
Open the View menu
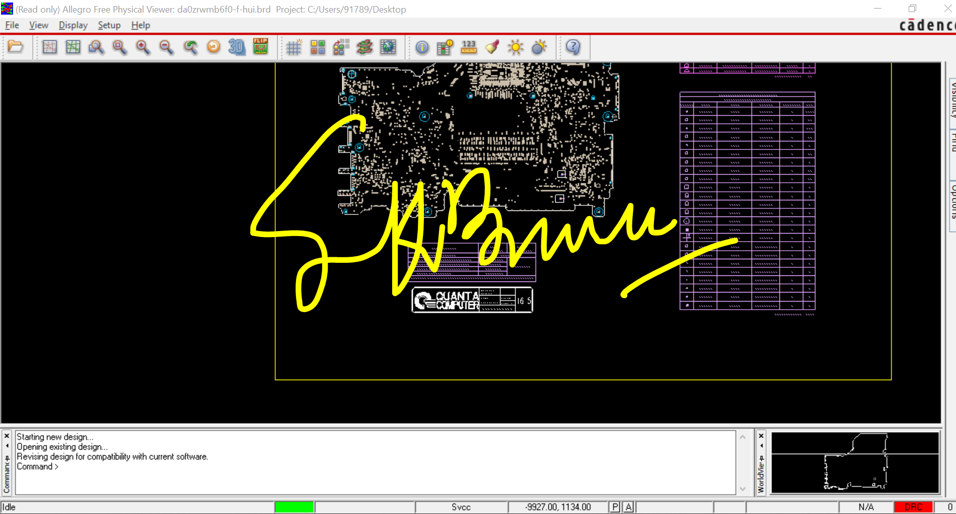point(39,25)
